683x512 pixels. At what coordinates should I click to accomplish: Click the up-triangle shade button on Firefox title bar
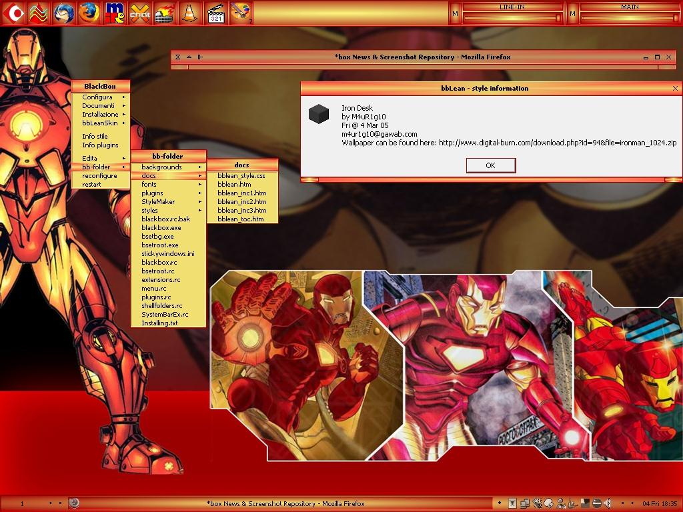[x=189, y=57]
